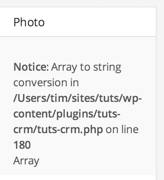Click the Array output below 180
This screenshot has height=180, width=164.
(26, 161)
